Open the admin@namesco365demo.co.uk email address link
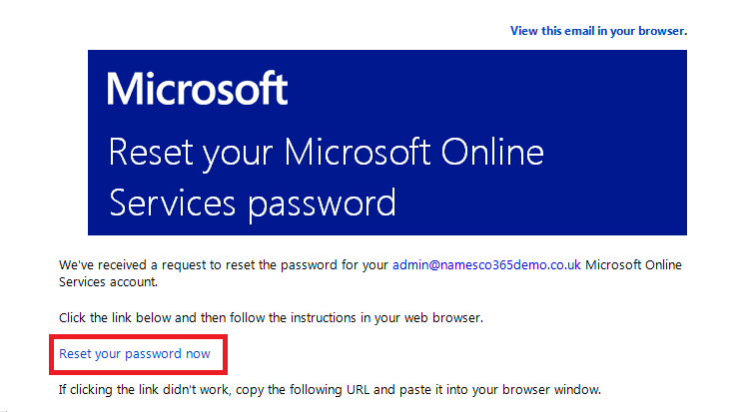 coord(486,265)
